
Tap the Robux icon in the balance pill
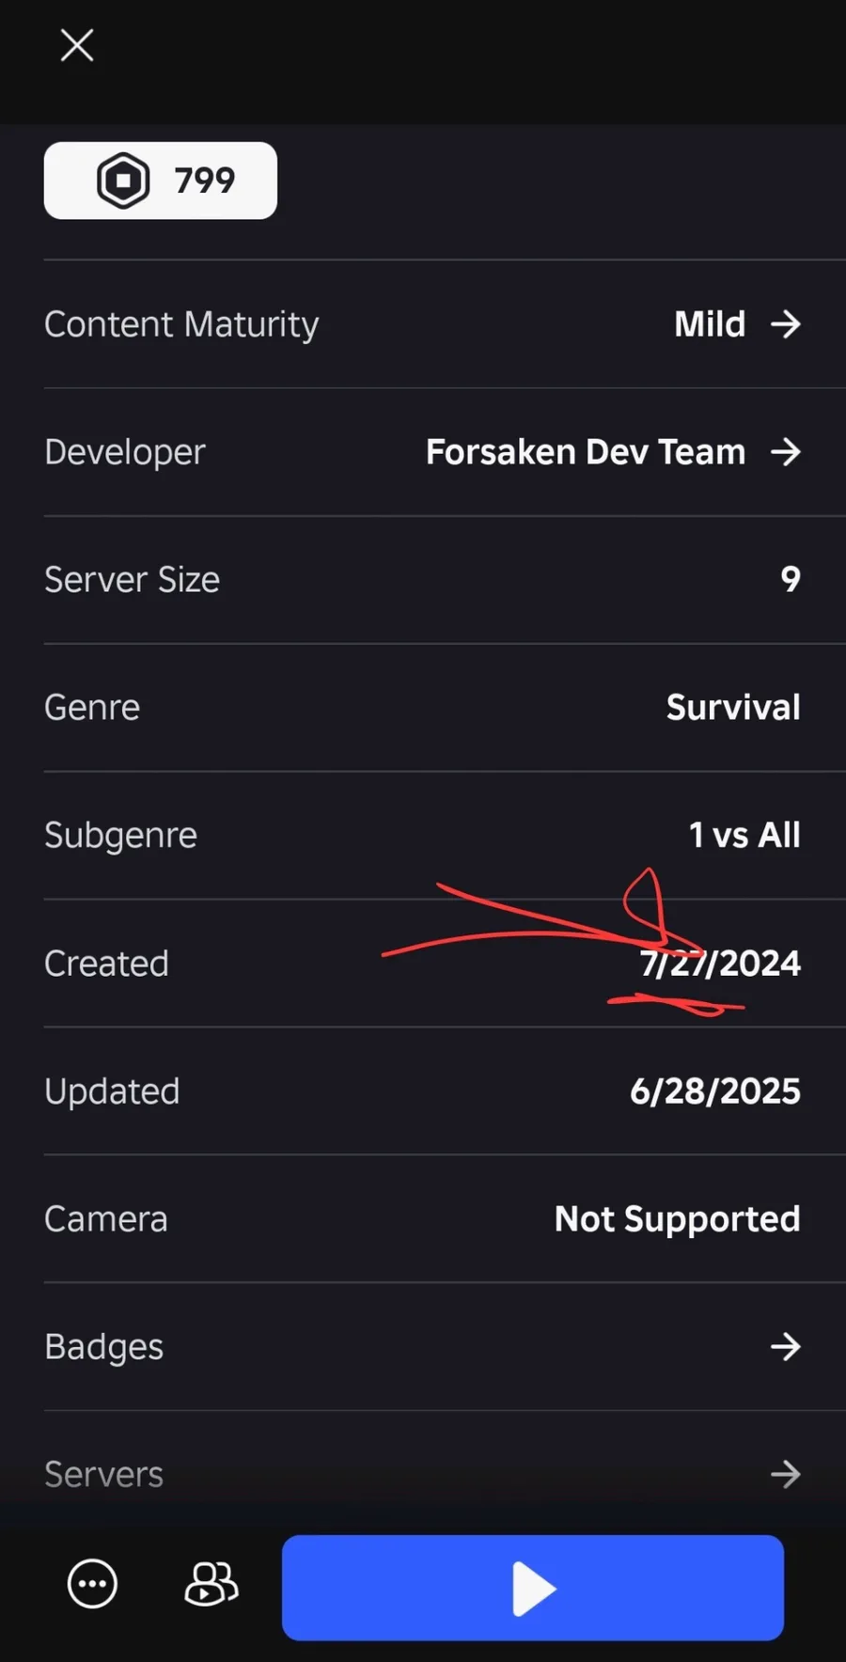coord(123,180)
